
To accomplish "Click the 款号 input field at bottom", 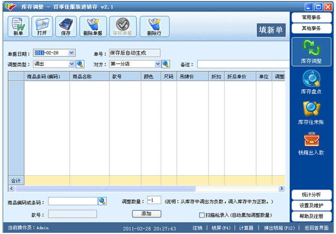I will tap(72, 214).
